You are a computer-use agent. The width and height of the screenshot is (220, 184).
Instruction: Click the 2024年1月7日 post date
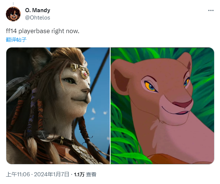(52, 174)
